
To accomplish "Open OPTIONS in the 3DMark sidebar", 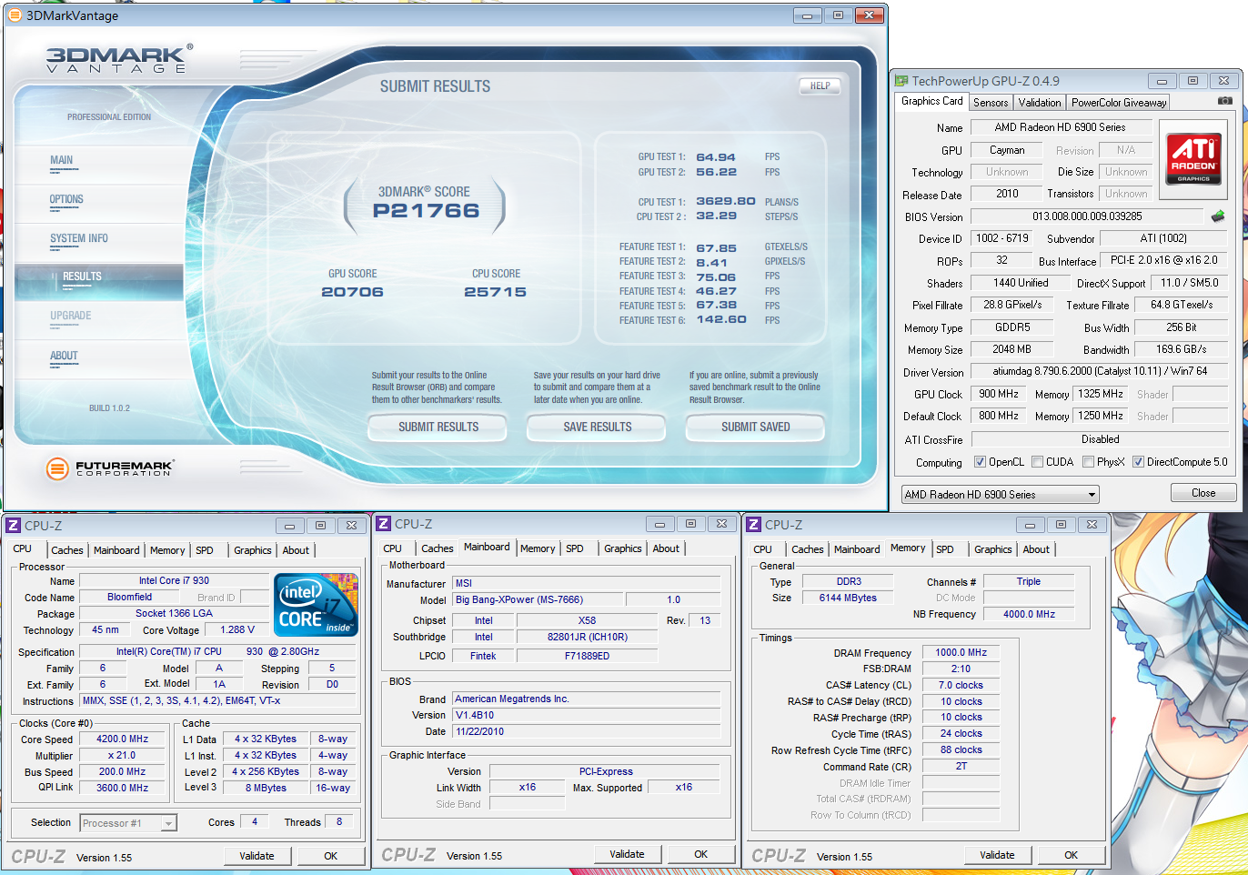I will click(66, 199).
